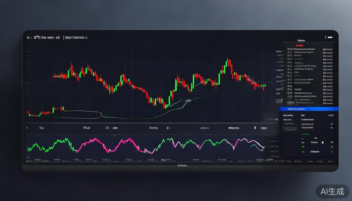The width and height of the screenshot is (352, 201).
Task: Click the bright green status bar in lower-right panel
Action: click(305, 134)
